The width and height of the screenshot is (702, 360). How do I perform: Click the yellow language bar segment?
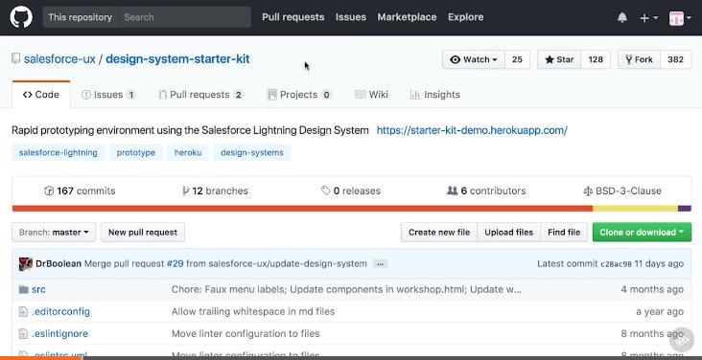tap(635, 209)
